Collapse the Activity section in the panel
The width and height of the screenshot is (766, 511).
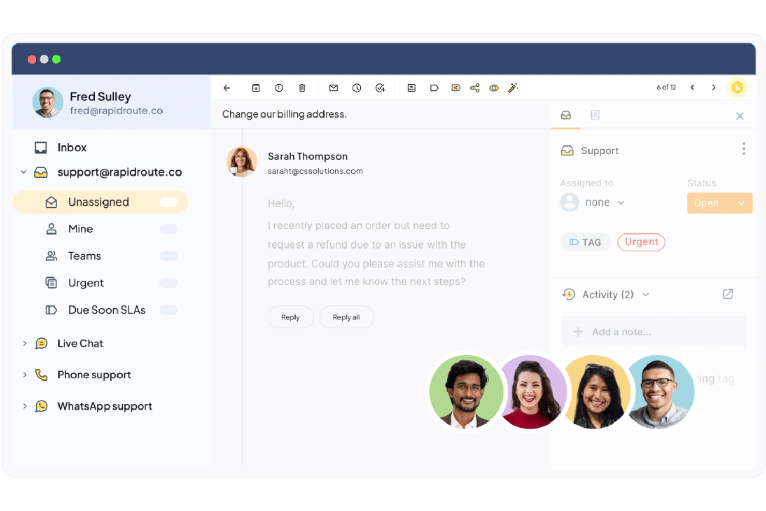click(645, 294)
